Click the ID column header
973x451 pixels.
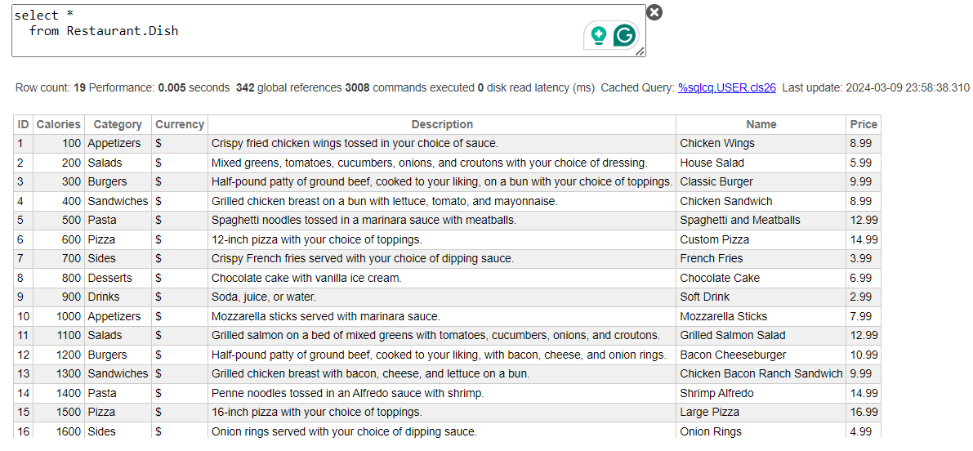[23, 124]
